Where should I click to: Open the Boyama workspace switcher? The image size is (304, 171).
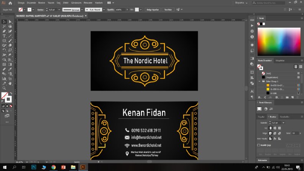(x=242, y=3)
